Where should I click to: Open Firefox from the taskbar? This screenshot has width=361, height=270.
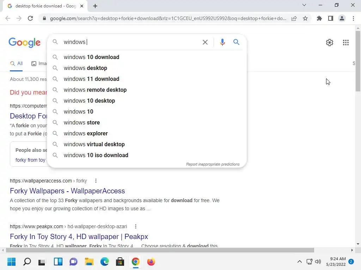click(x=151, y=262)
